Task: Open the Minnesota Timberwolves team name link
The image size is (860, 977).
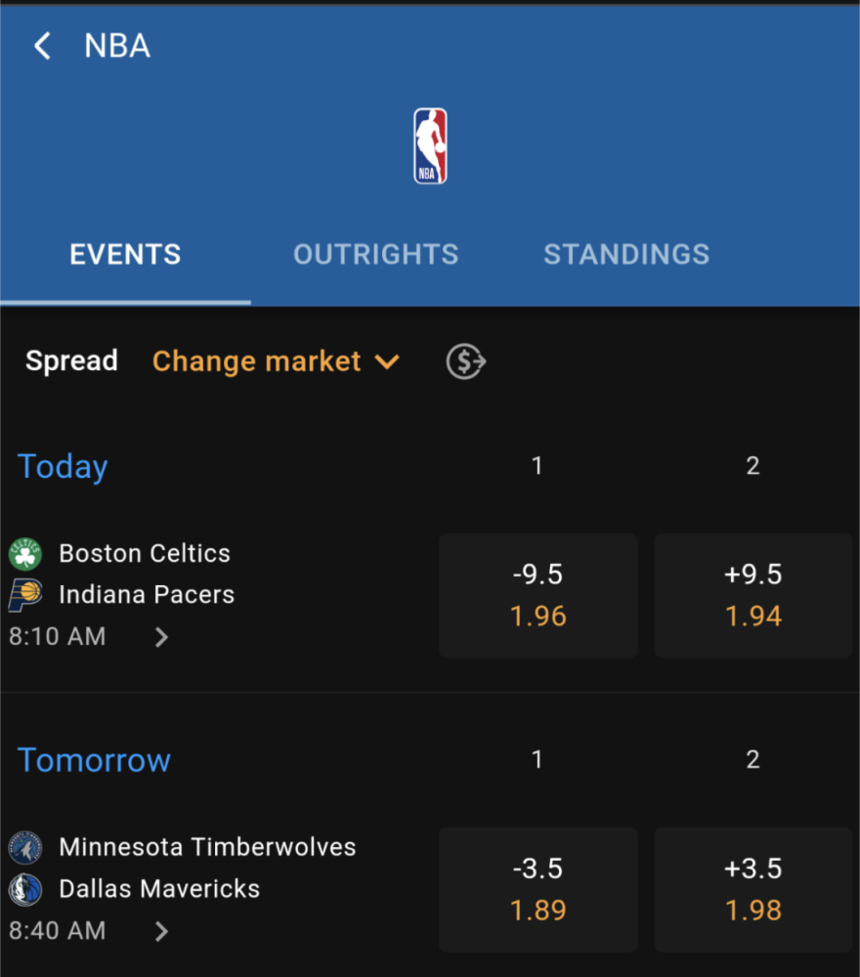Action: [x=207, y=847]
